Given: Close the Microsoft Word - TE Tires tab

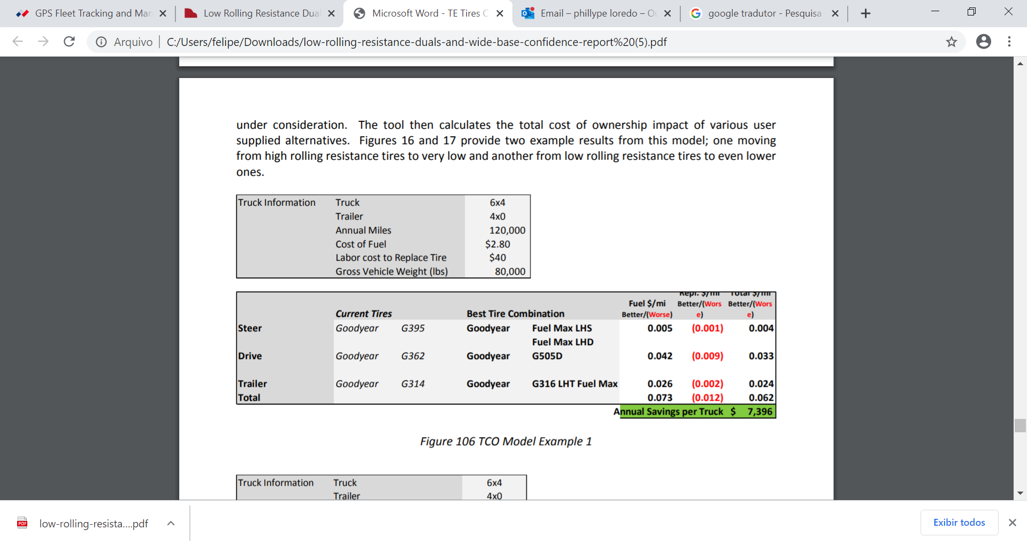Looking at the screenshot, I should click(500, 13).
